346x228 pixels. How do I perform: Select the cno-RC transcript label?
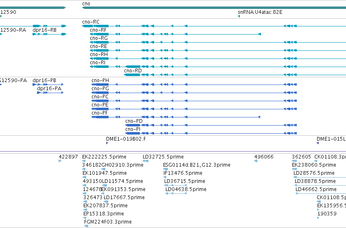(91, 22)
